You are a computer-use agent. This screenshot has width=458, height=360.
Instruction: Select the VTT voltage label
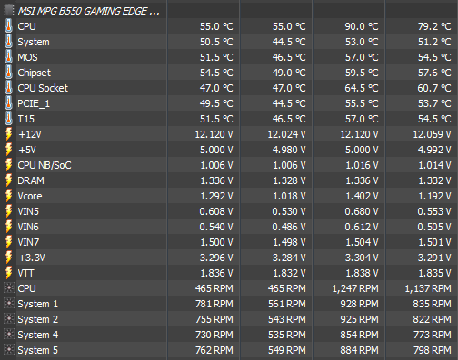[x=25, y=273]
